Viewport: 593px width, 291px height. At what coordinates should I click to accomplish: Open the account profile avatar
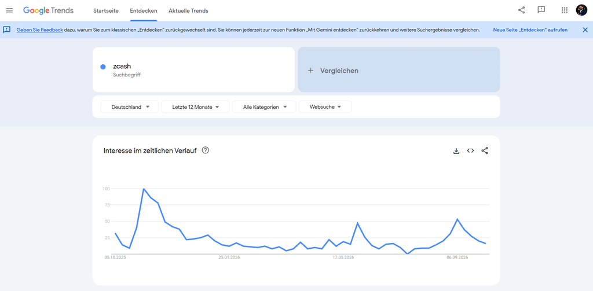581,10
